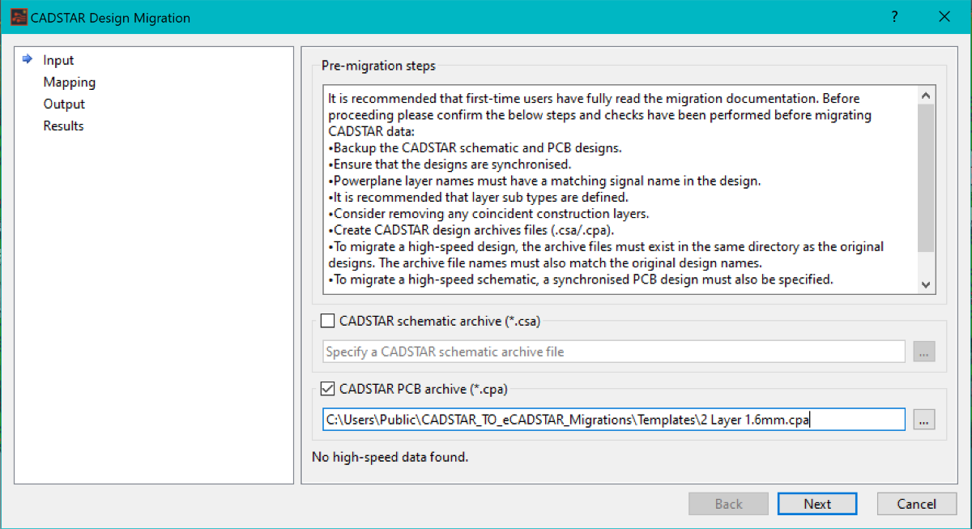Open the help question mark button
The width and height of the screenshot is (972, 529).
click(894, 16)
